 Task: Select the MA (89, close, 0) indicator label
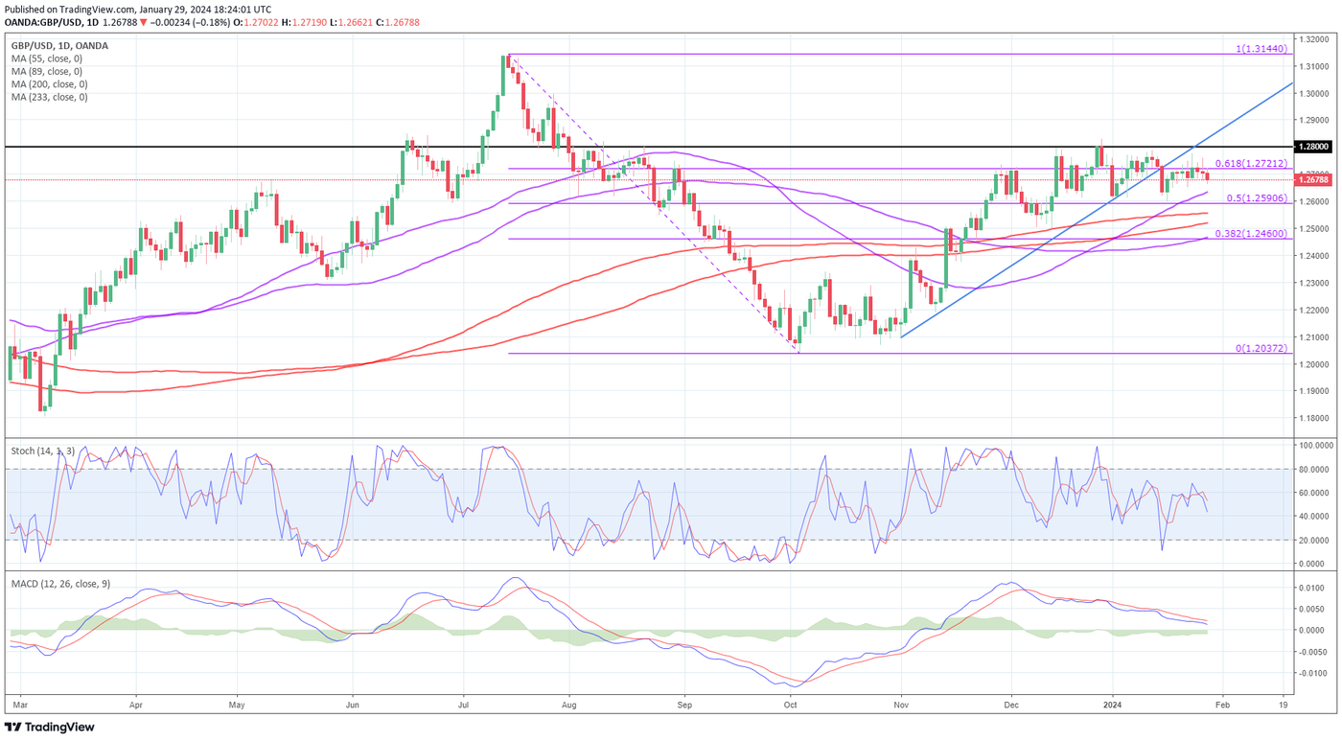[47, 72]
